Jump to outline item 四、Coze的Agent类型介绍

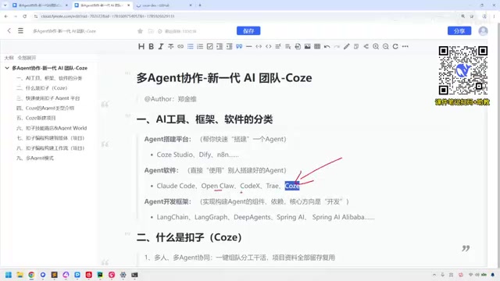[x=45, y=108]
